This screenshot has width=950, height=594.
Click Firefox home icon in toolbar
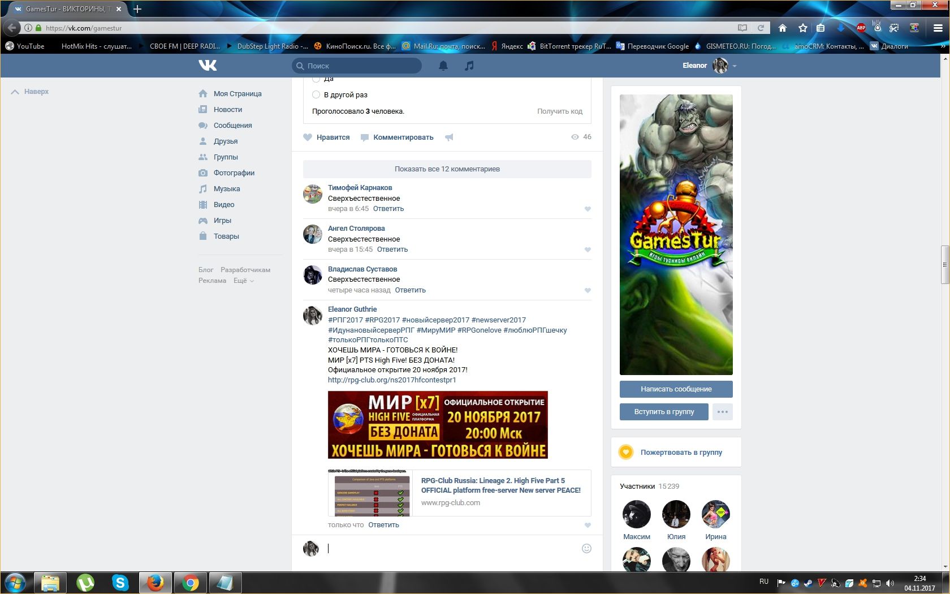coord(783,28)
